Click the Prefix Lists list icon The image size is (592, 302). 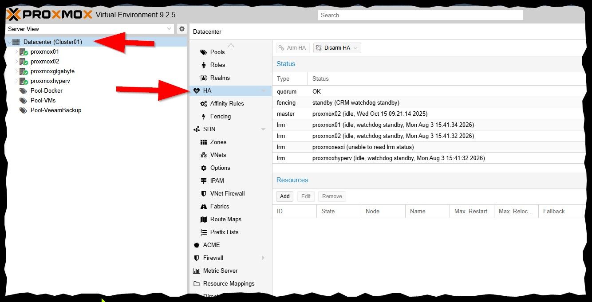point(204,232)
